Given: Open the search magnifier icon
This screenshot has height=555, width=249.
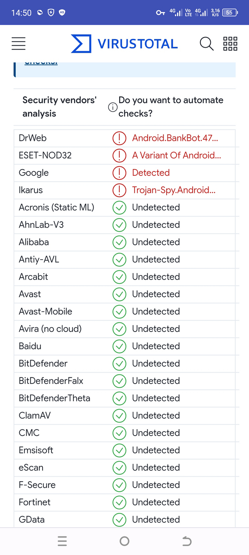Looking at the screenshot, I should pyautogui.click(x=206, y=44).
